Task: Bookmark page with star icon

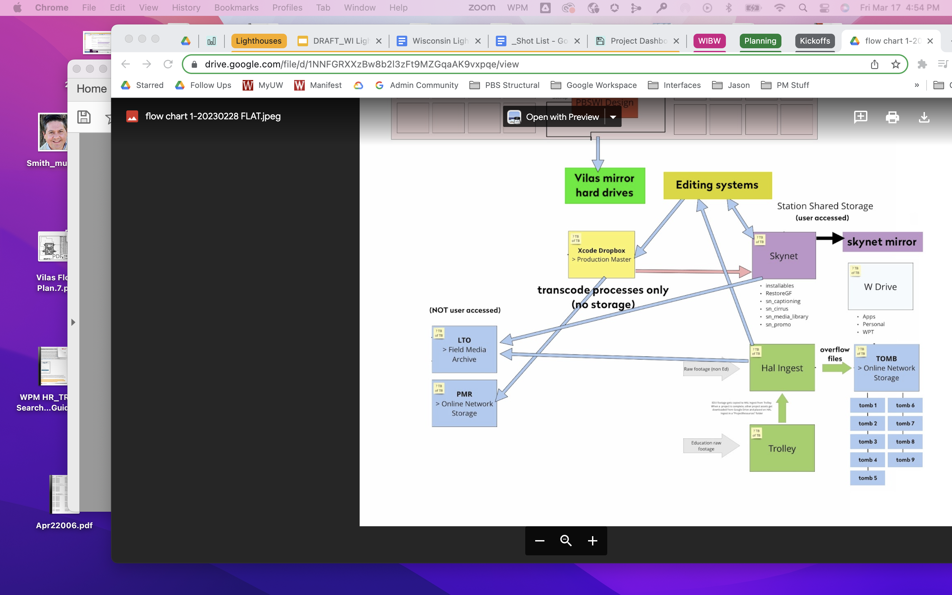Action: tap(896, 64)
